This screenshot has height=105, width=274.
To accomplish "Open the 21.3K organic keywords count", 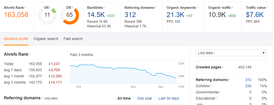I will click(x=175, y=15).
